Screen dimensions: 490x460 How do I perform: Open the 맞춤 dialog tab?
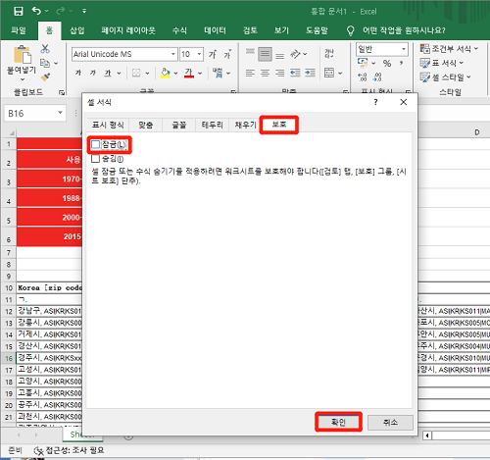146,125
